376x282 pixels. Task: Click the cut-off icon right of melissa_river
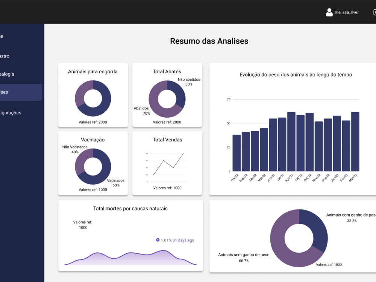coord(374,12)
